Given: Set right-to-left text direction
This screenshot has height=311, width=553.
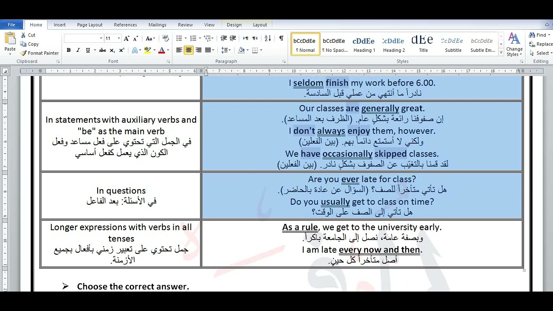Looking at the screenshot, I should coord(256,38).
